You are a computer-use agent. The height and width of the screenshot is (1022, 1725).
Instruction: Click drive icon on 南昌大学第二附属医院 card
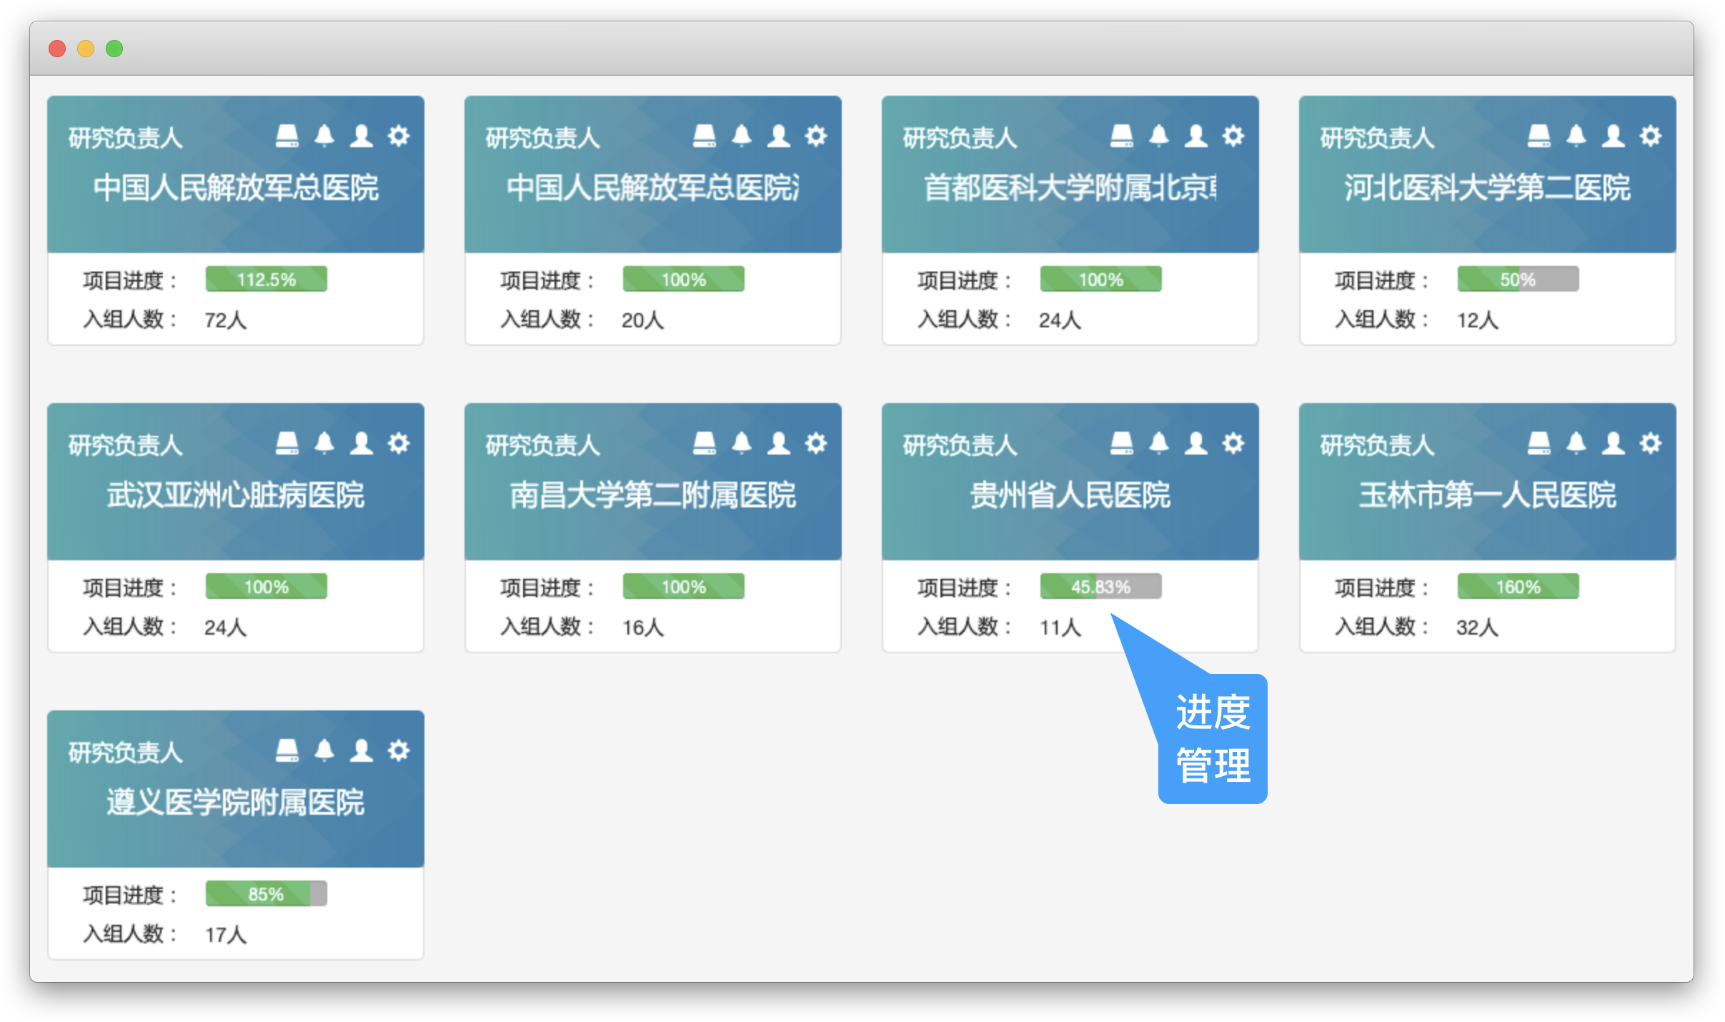pyautogui.click(x=705, y=442)
